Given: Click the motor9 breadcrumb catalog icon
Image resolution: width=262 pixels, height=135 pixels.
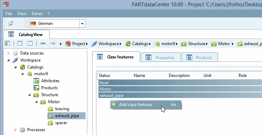Looking at the screenshot, I should coord(157,44).
